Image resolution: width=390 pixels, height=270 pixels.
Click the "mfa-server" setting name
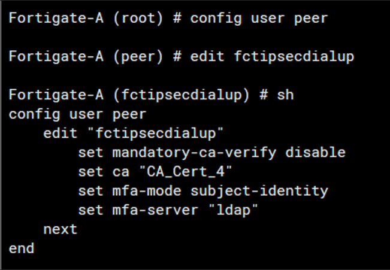[x=155, y=210]
